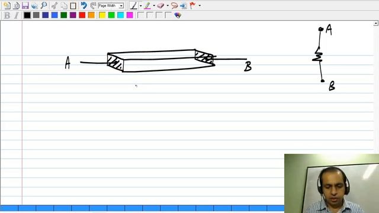Screen dimensions: 379x213
Task: Redo the last undone action
Action: coord(93,5)
